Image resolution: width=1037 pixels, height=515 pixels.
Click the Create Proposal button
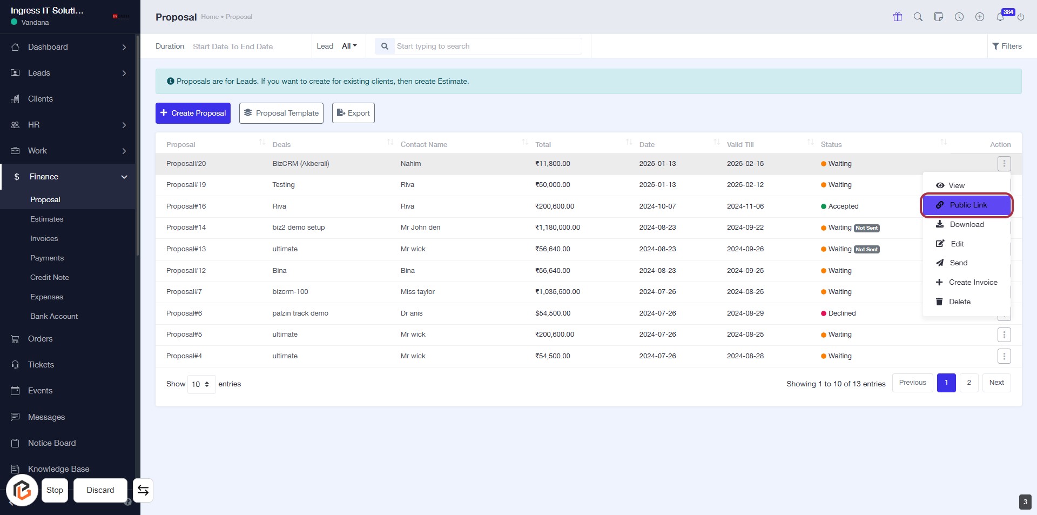(x=193, y=113)
